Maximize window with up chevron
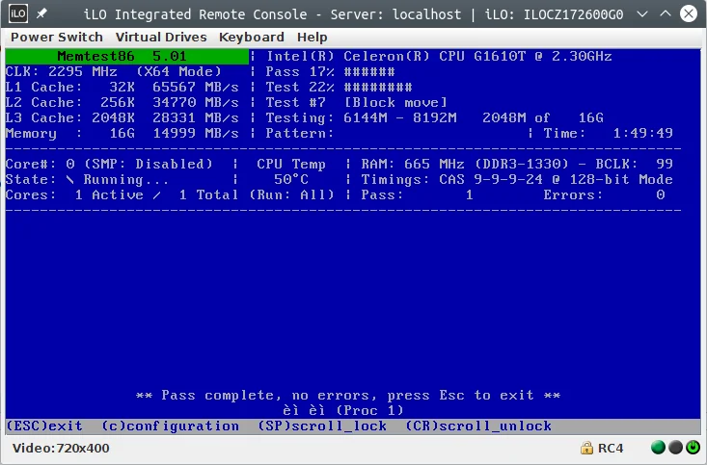The width and height of the screenshot is (707, 465). (x=666, y=13)
